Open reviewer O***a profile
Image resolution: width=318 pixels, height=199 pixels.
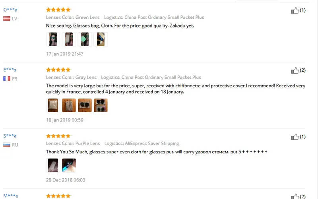10,10
